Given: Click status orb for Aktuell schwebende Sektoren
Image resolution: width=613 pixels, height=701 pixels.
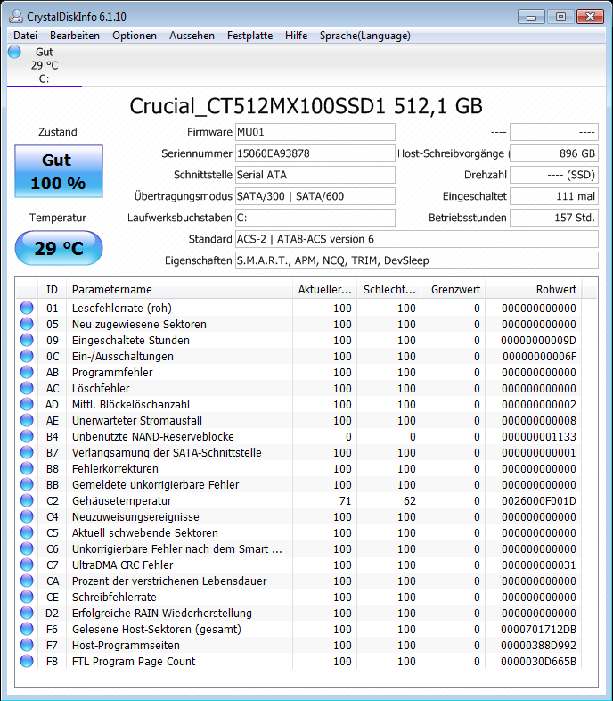Looking at the screenshot, I should (27, 533).
